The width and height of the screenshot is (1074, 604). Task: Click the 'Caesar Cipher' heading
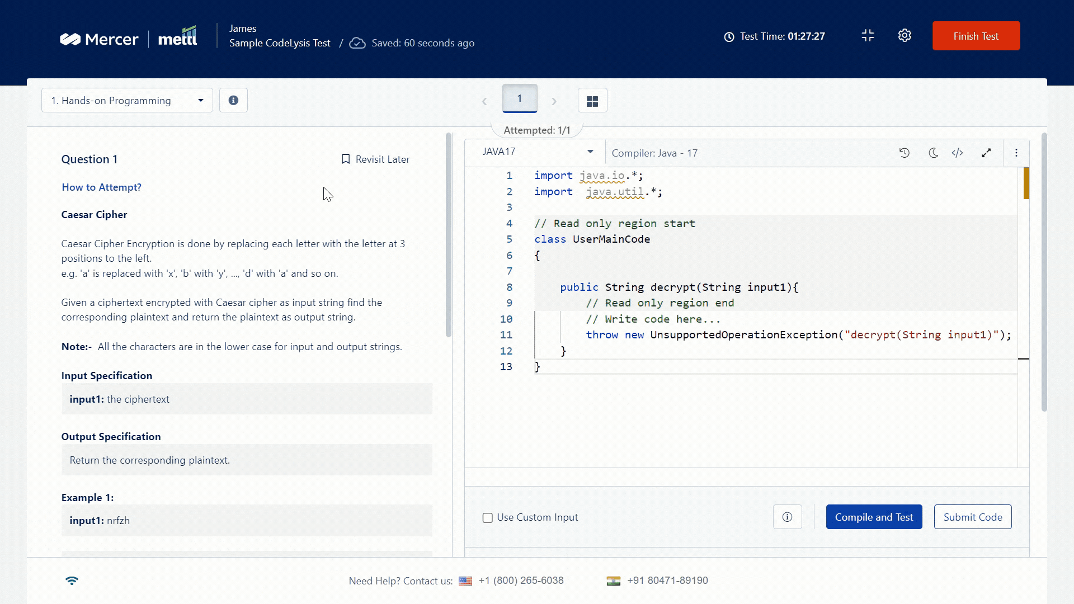click(x=94, y=215)
